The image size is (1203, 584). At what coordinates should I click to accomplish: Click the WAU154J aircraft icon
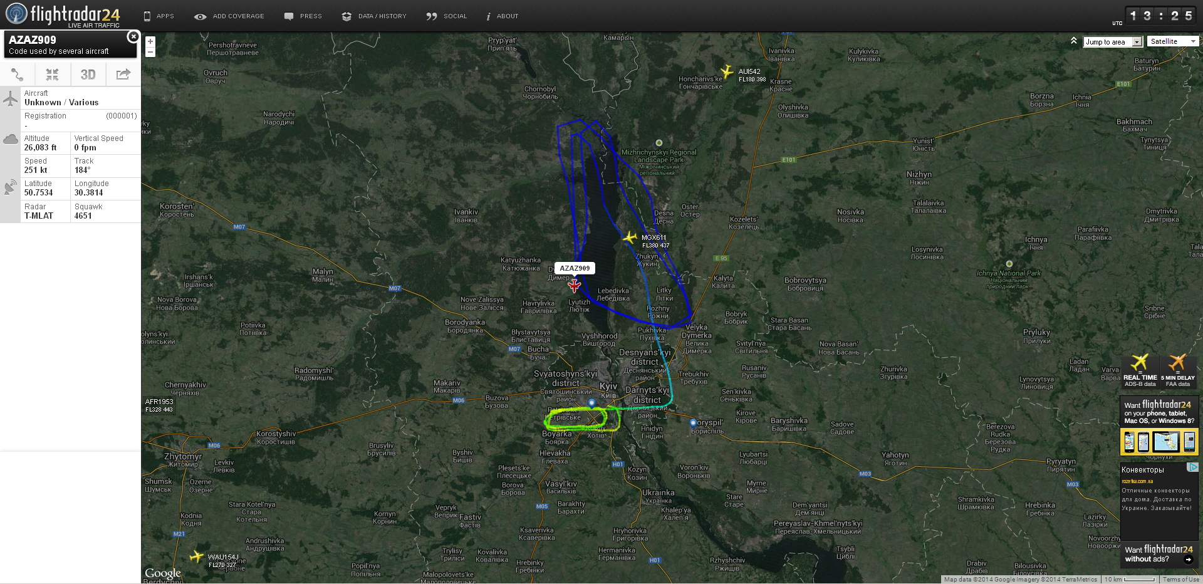pos(197,556)
